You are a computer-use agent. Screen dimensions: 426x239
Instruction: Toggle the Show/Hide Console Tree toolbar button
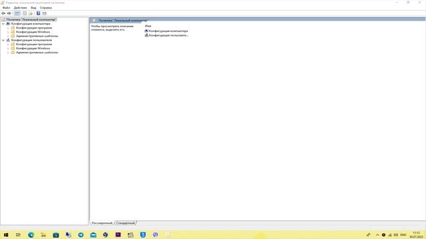tap(17, 13)
